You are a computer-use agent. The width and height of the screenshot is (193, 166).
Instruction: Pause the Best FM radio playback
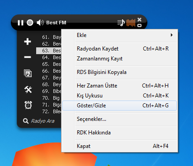(x=20, y=23)
